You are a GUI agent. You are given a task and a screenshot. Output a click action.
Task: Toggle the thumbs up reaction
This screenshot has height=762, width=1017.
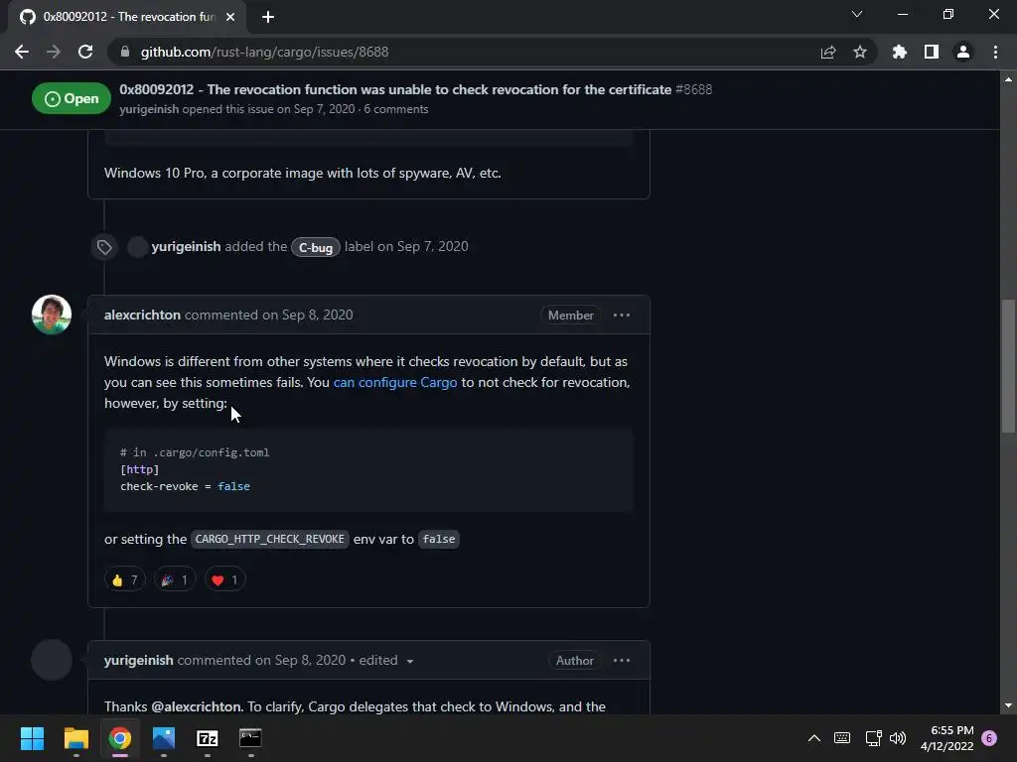(124, 579)
